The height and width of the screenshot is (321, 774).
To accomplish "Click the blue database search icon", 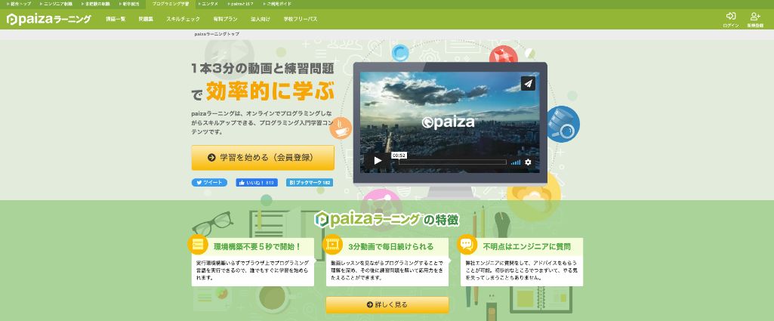I will [x=563, y=125].
